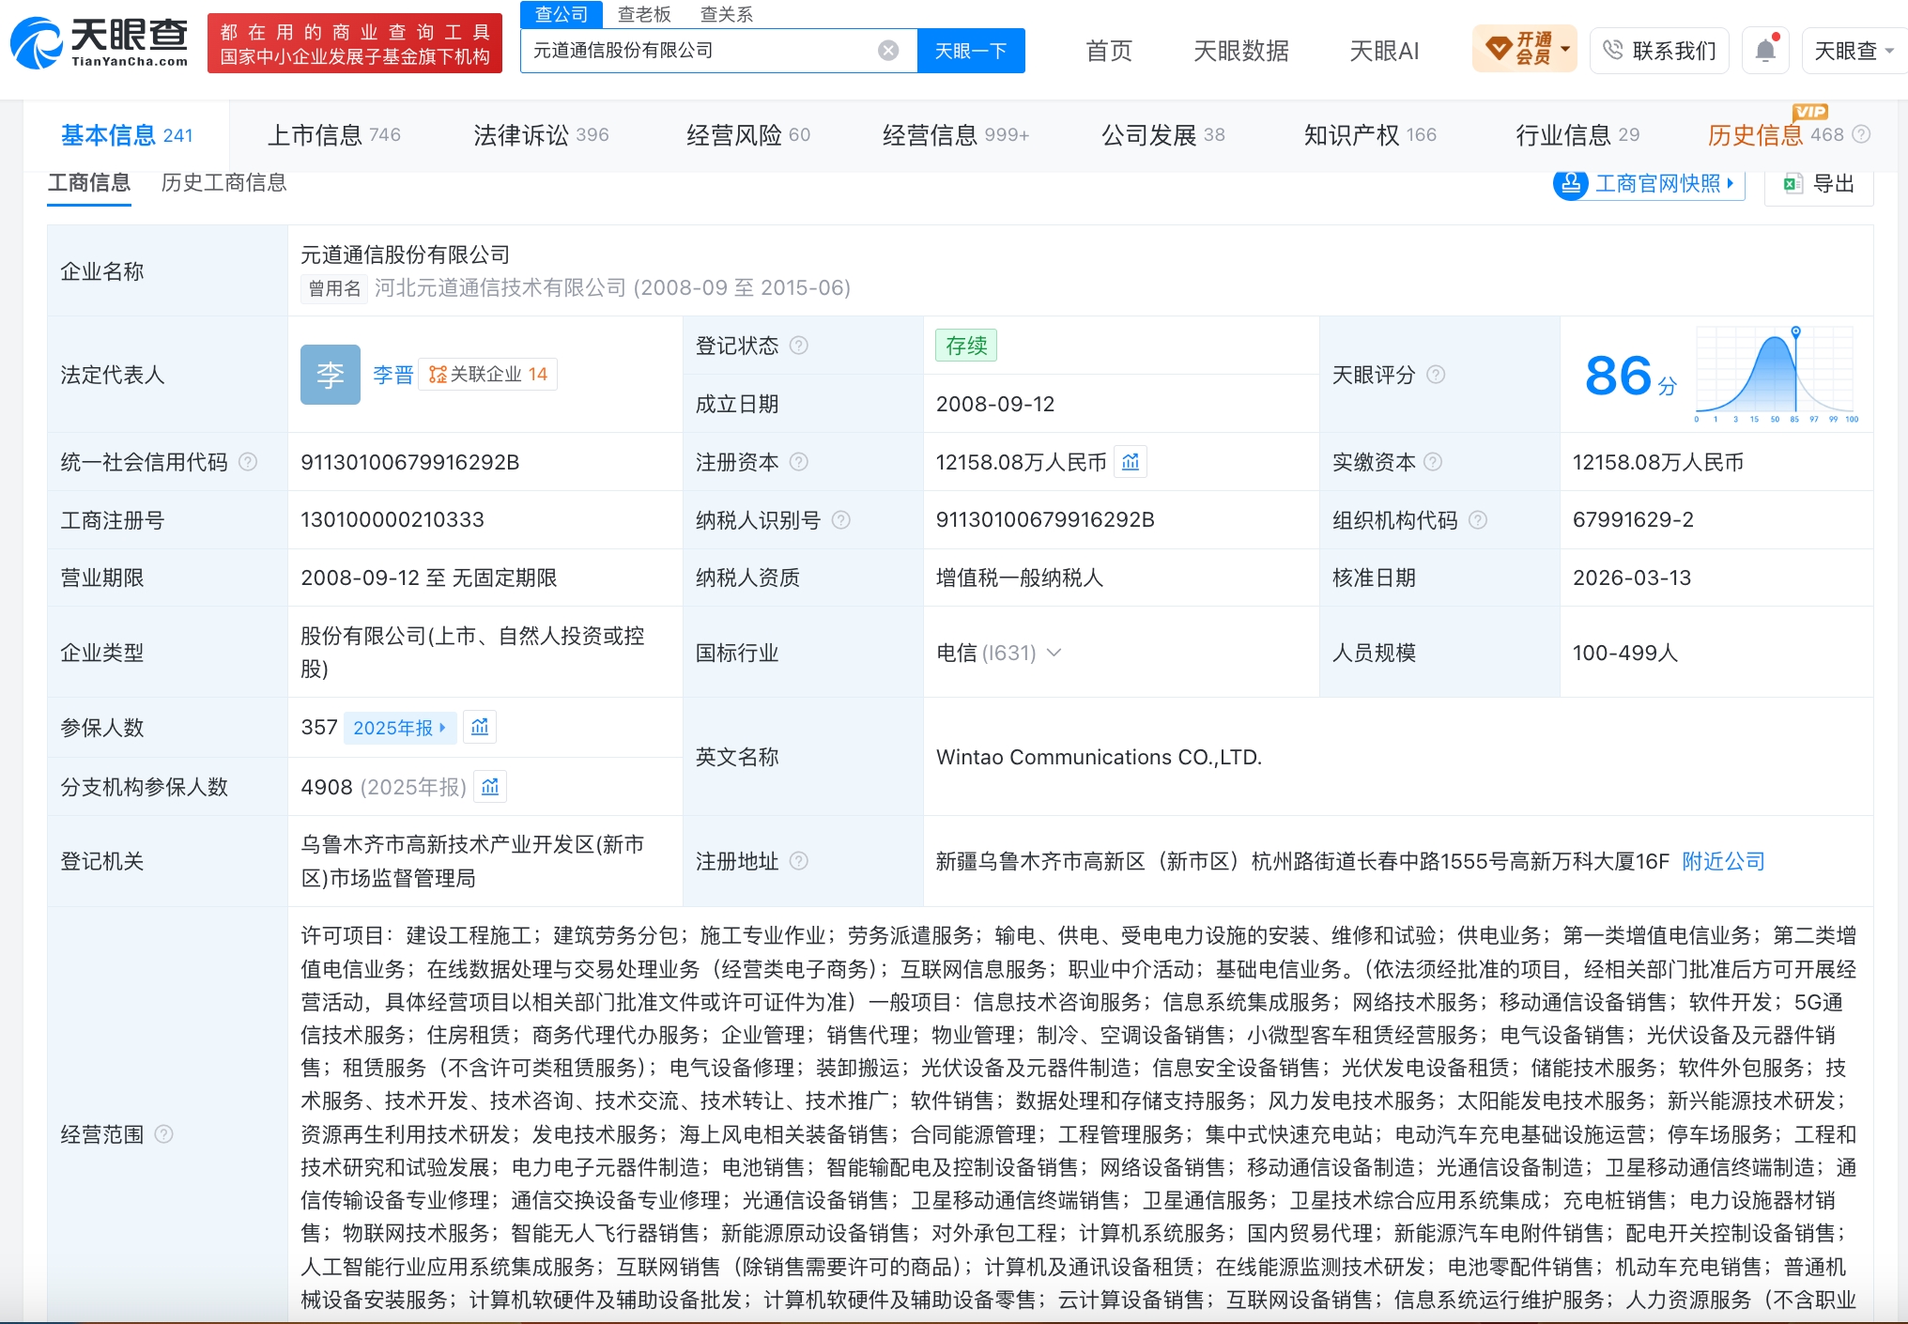
Task: Select the 查关系 search mode tab
Action: (x=727, y=14)
